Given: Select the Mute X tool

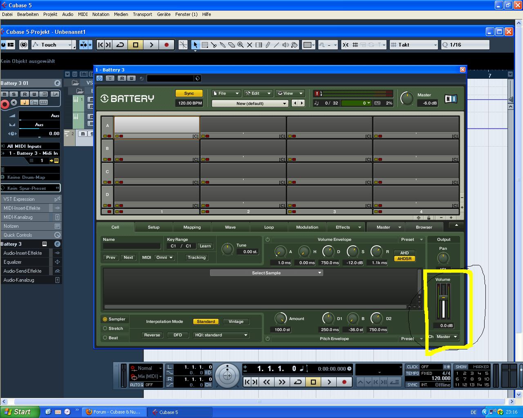Looking at the screenshot, I should 250,45.
